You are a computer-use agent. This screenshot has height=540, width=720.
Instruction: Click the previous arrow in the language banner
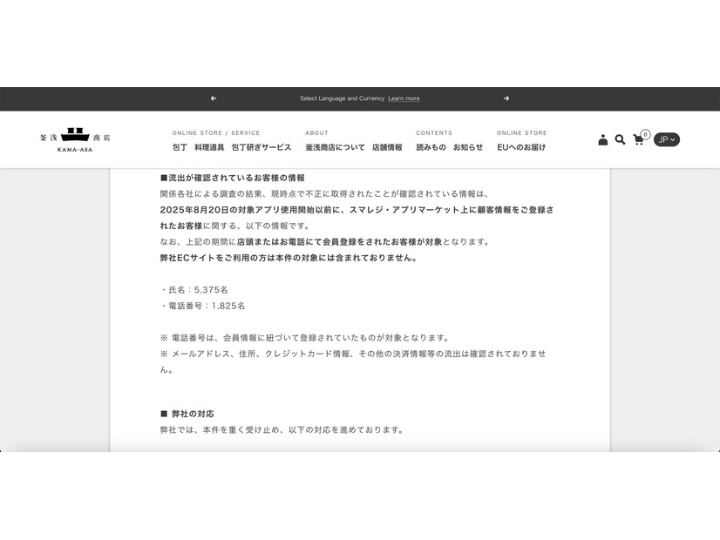click(214, 98)
